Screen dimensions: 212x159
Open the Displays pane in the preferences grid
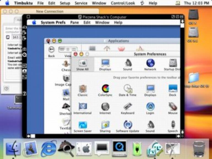150,90
